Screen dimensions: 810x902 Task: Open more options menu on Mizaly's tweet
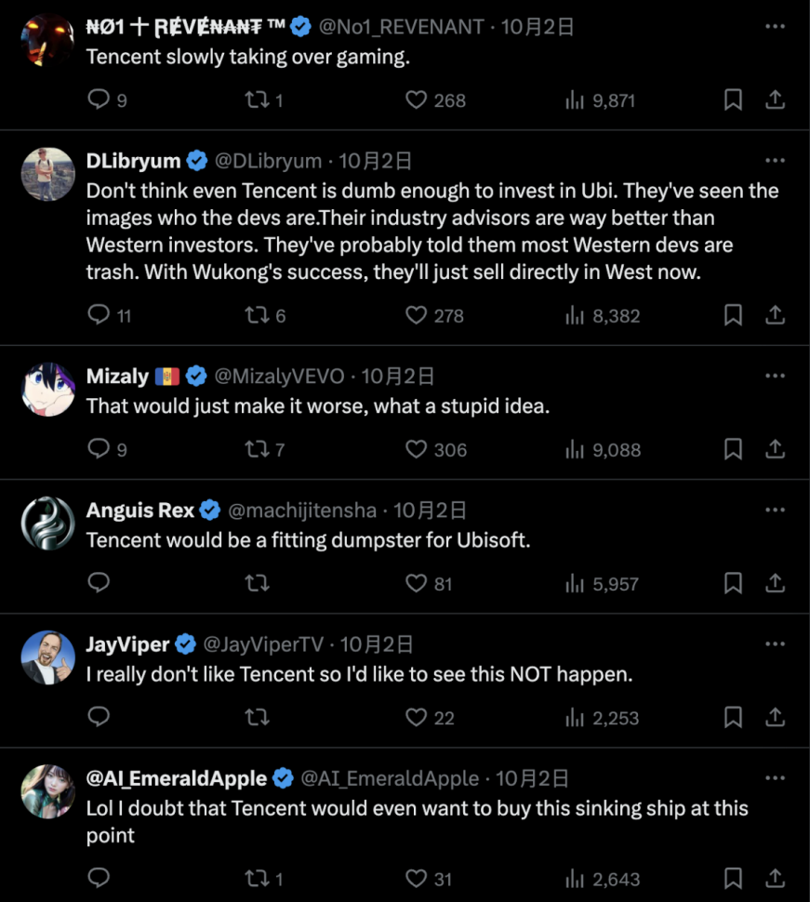pyautogui.click(x=775, y=376)
